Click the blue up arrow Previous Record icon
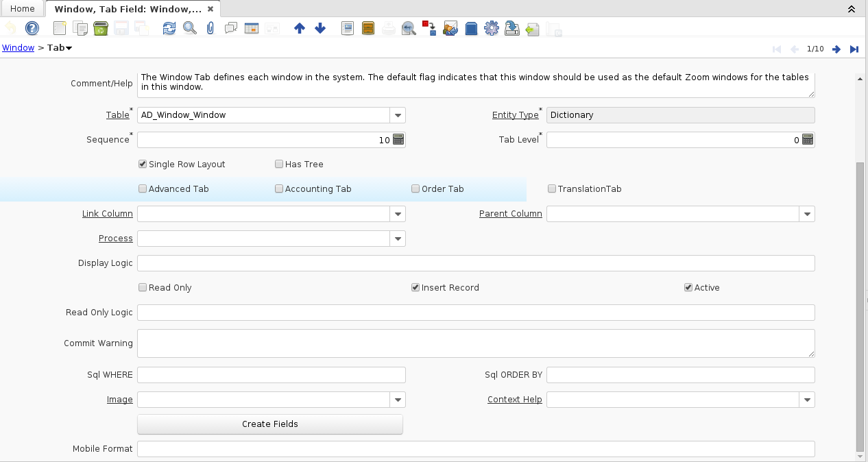The image size is (868, 462). click(x=299, y=28)
